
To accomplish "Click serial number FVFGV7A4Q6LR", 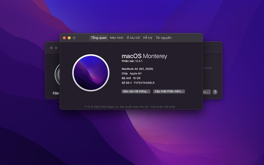I will coord(144,83).
